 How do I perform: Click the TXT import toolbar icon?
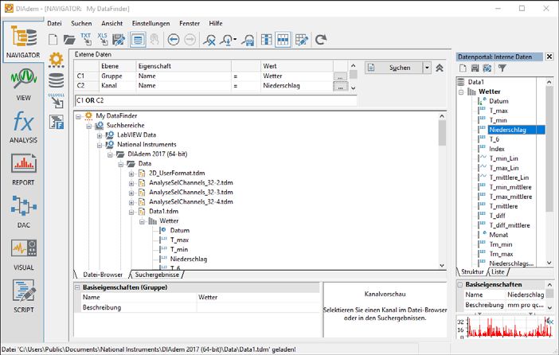86,40
